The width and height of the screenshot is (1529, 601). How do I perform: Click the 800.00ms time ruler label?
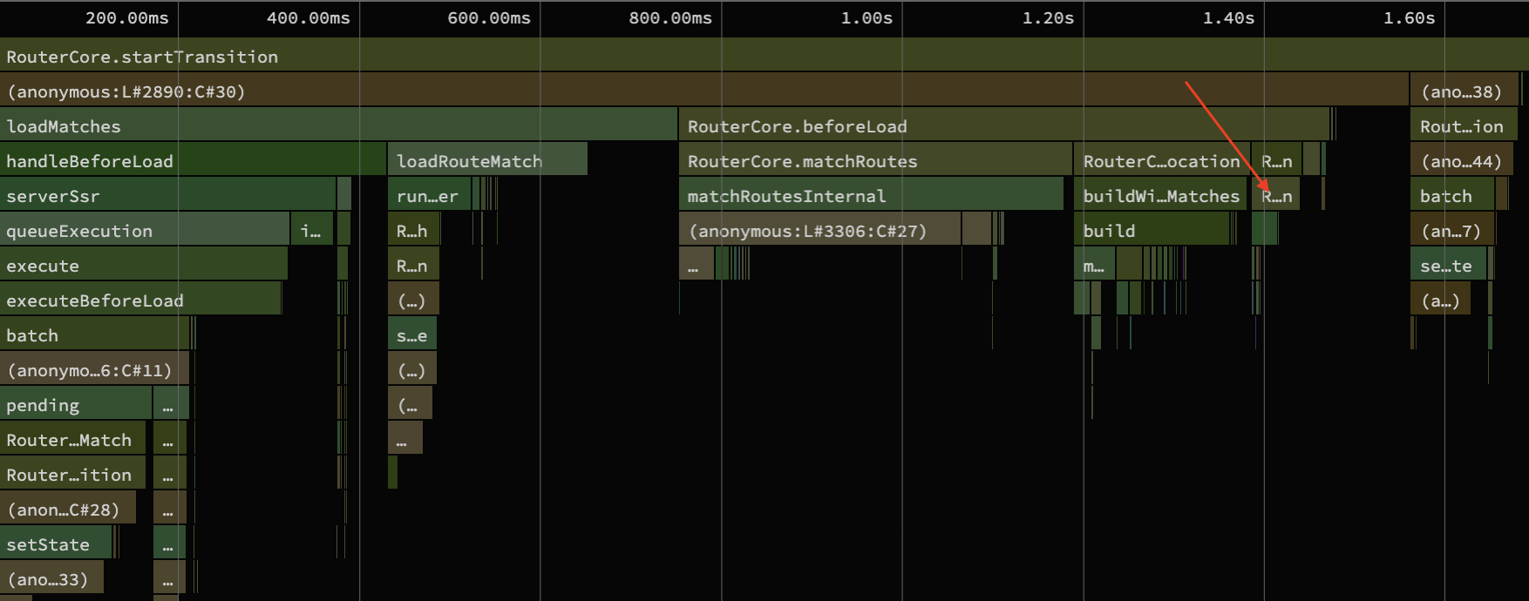coord(670,18)
